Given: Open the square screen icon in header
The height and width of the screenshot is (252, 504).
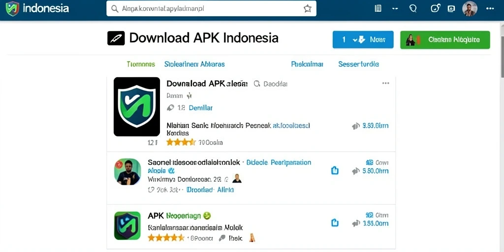Looking at the screenshot, I should tap(451, 9).
